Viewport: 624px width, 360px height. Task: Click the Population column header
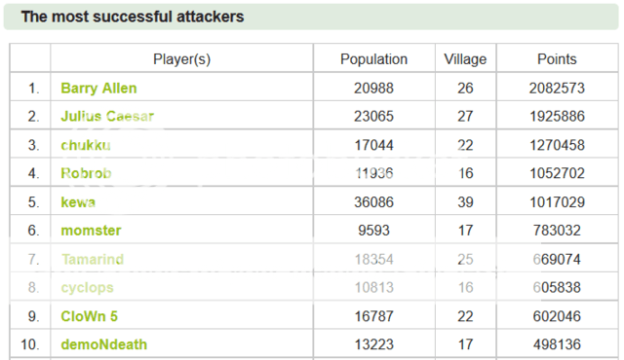tap(373, 59)
